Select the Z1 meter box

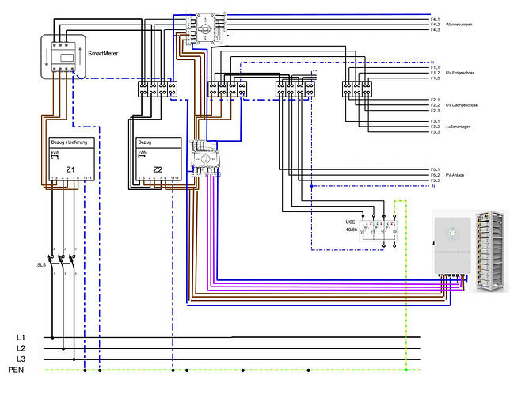pos(71,158)
